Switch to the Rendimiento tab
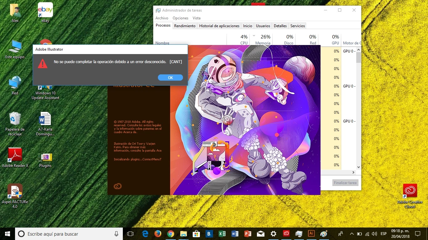 [x=185, y=26]
